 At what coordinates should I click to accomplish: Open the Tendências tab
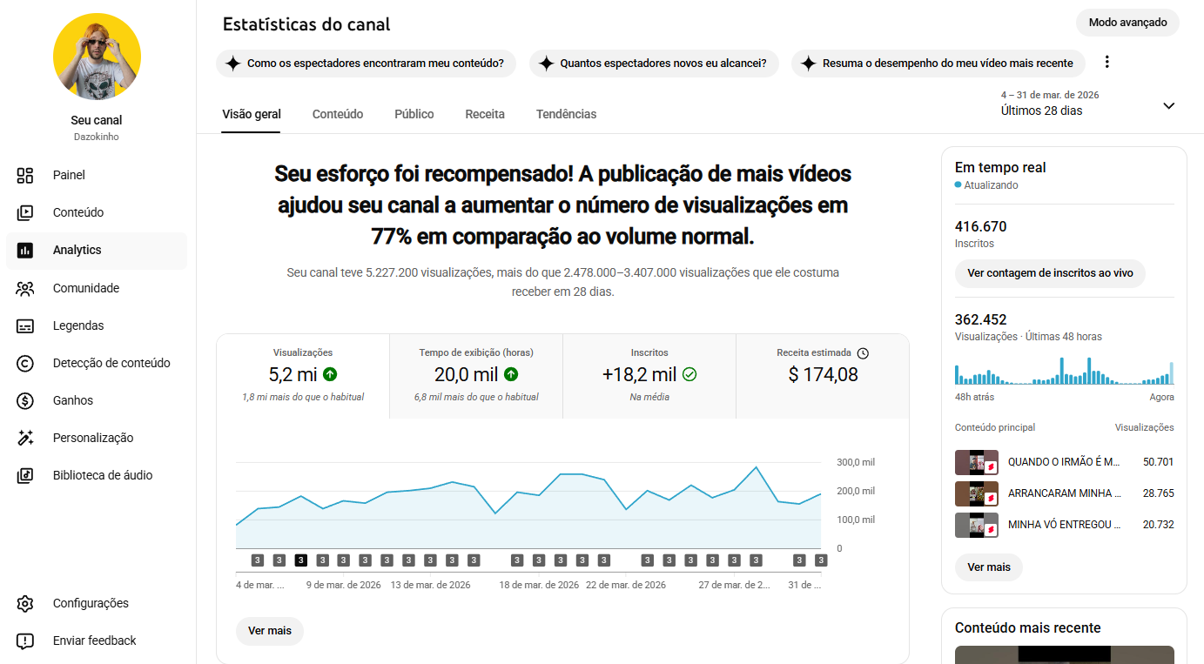tap(567, 114)
